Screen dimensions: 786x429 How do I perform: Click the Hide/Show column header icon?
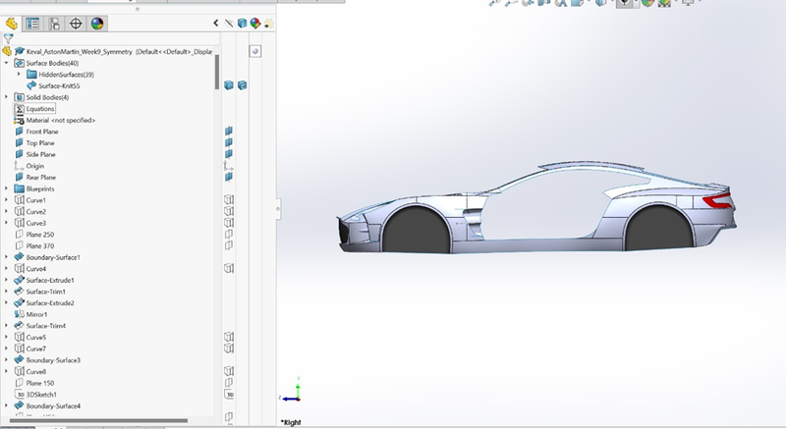coord(229,23)
